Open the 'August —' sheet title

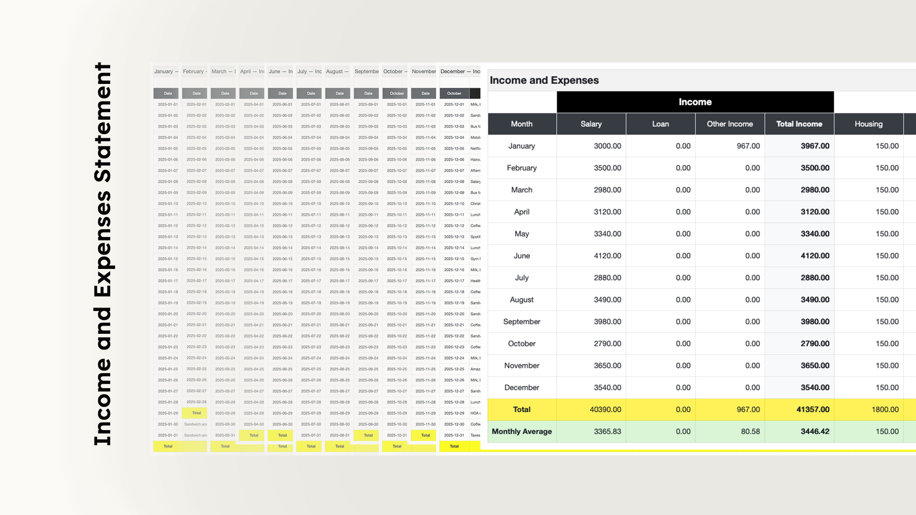pyautogui.click(x=338, y=72)
